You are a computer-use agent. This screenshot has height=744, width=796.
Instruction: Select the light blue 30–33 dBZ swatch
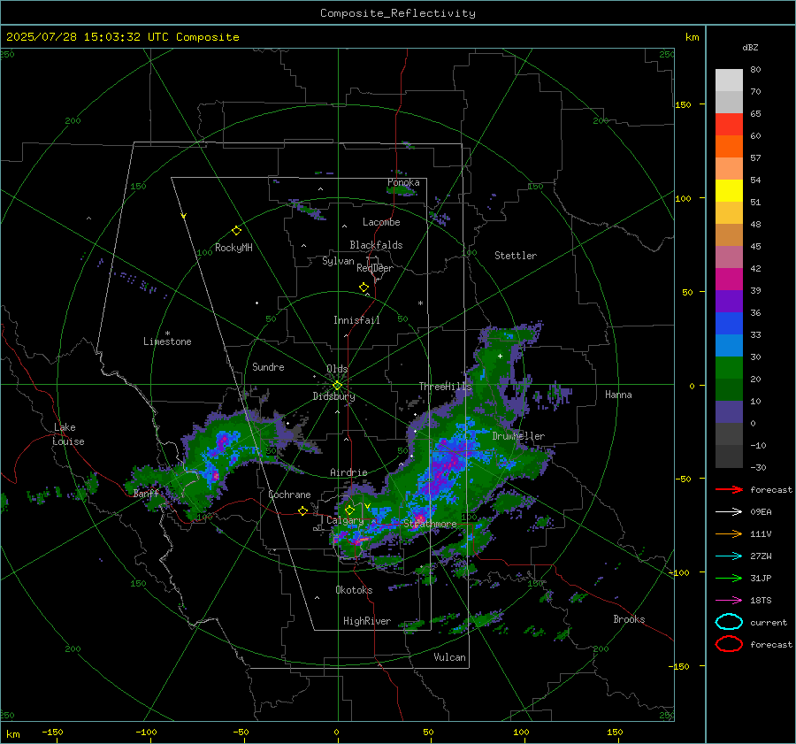coord(729,345)
